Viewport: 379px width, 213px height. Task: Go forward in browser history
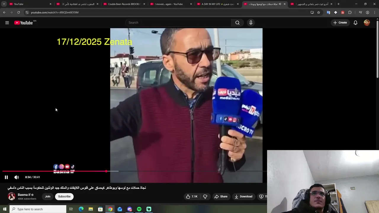coord(11,12)
